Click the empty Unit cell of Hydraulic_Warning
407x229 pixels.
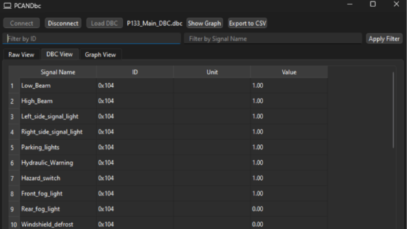(x=212, y=163)
